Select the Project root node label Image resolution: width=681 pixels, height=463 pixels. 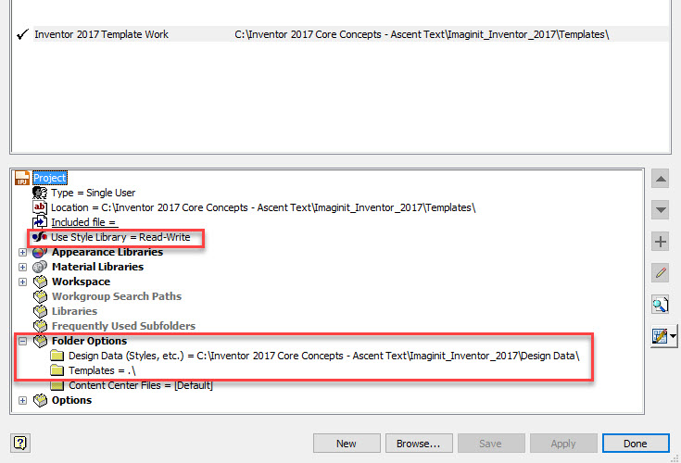[x=50, y=178]
